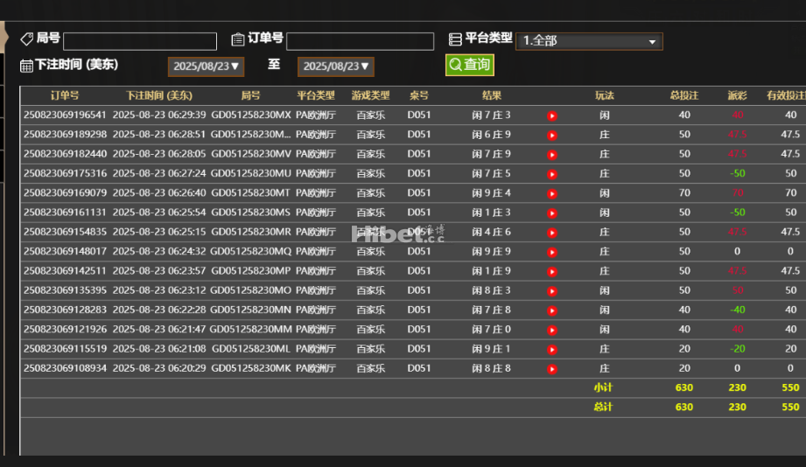Select order number 250823069108934
Image resolution: width=806 pixels, height=467 pixels.
pyautogui.click(x=65, y=368)
